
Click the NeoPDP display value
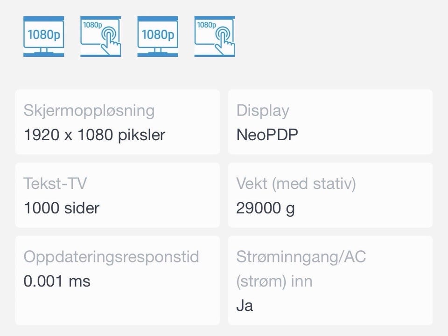[x=267, y=135]
